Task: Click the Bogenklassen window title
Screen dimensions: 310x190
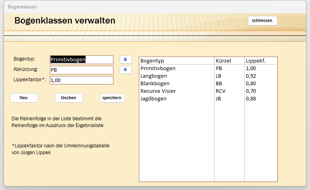Action: pyautogui.click(x=22, y=7)
